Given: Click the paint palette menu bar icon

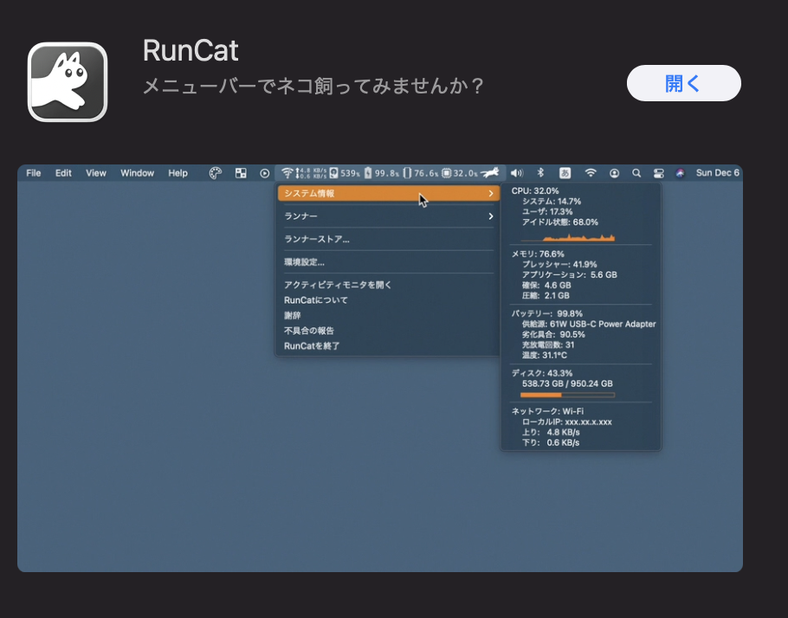Looking at the screenshot, I should point(215,173).
